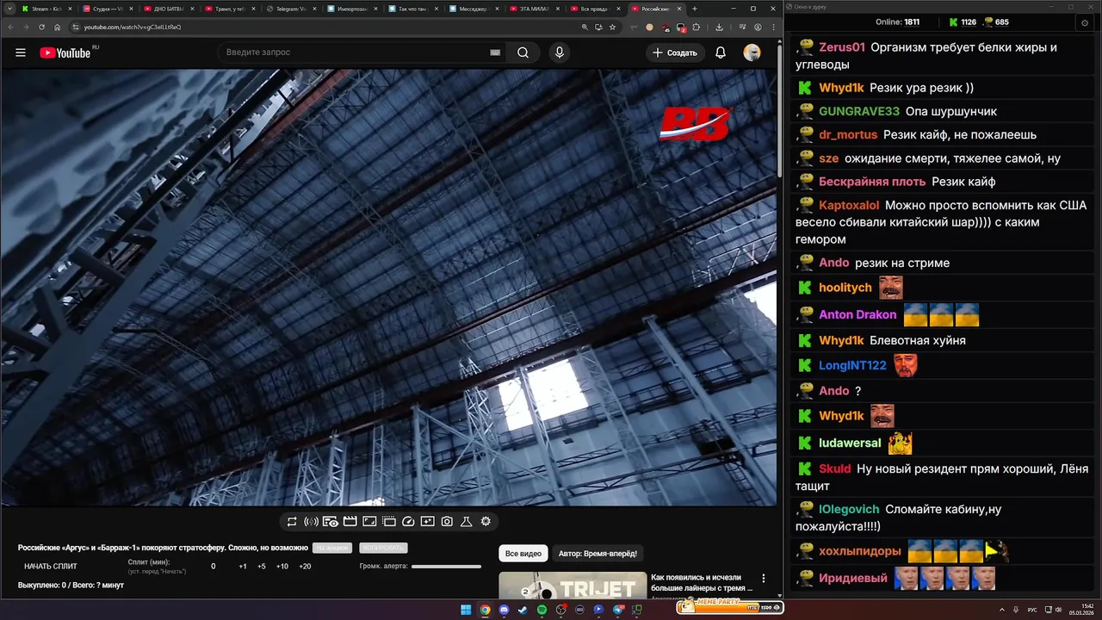The height and width of the screenshot is (620, 1102).
Task: Start voice search with microphone icon
Action: pyautogui.click(x=560, y=53)
